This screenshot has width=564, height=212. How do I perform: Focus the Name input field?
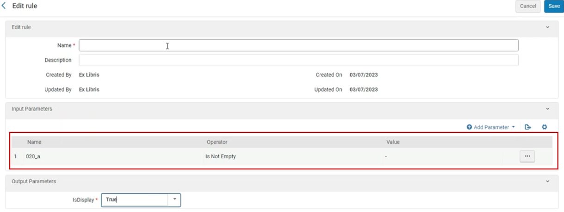pyautogui.click(x=298, y=45)
